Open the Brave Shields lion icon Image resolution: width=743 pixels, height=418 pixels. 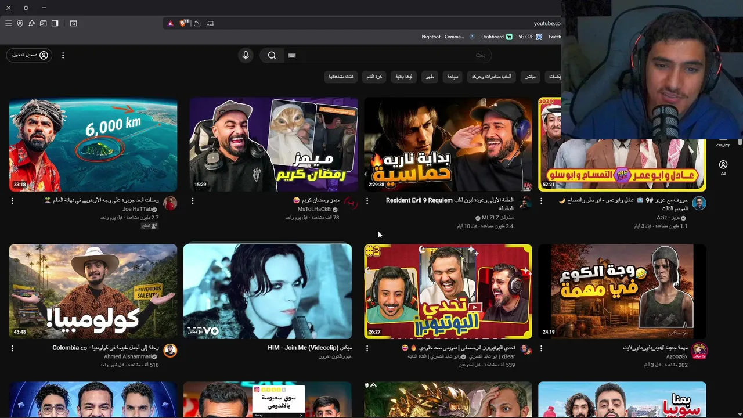tap(184, 23)
